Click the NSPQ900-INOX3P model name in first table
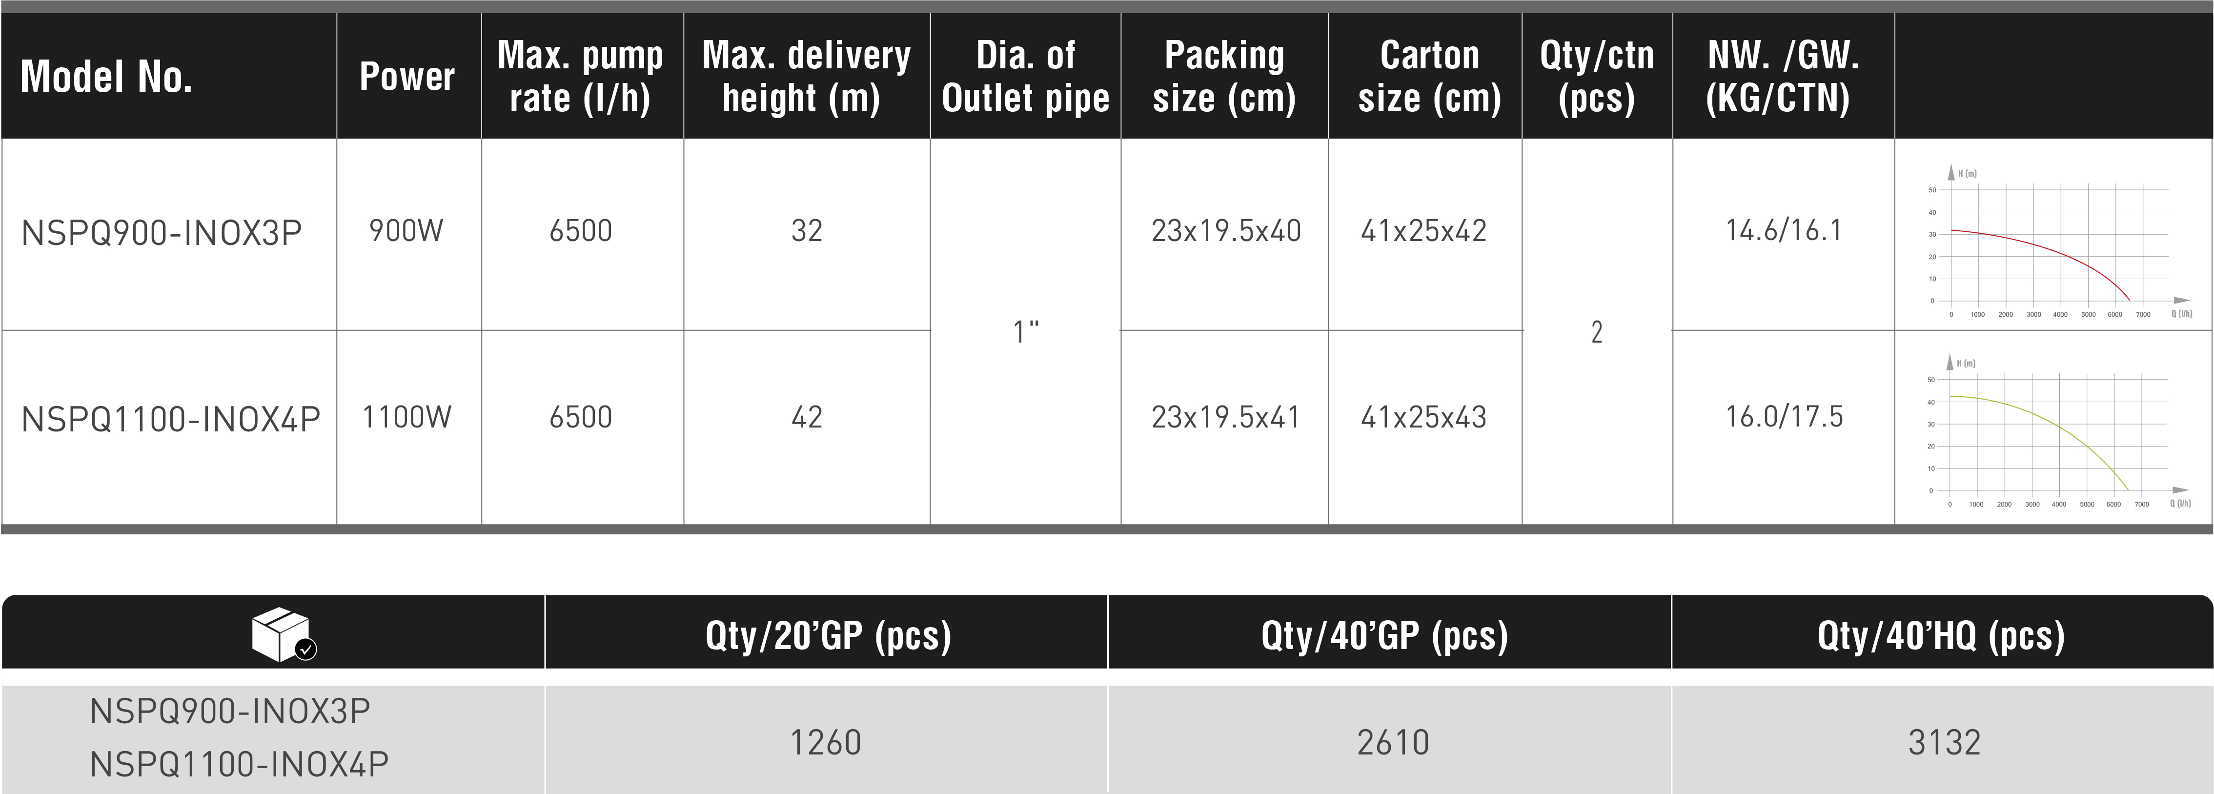The height and width of the screenshot is (794, 2214). pyautogui.click(x=162, y=233)
